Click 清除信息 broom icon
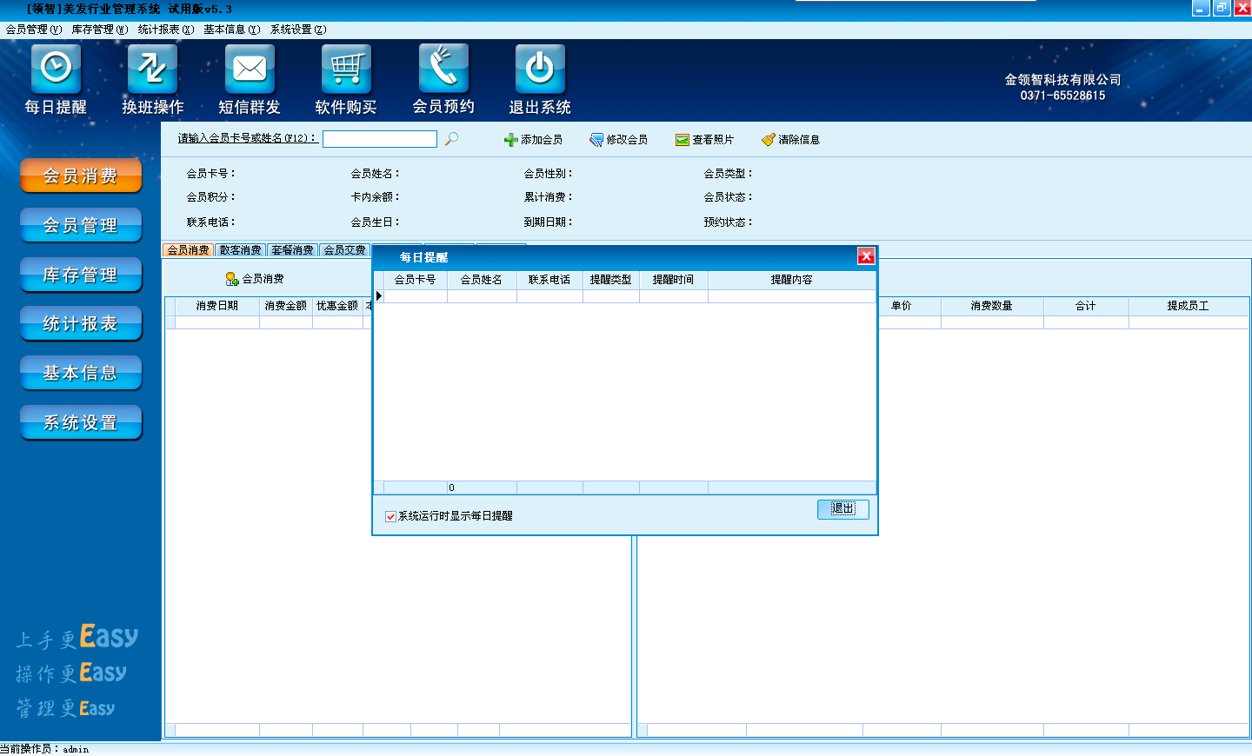This screenshot has width=1252, height=756. pos(769,140)
